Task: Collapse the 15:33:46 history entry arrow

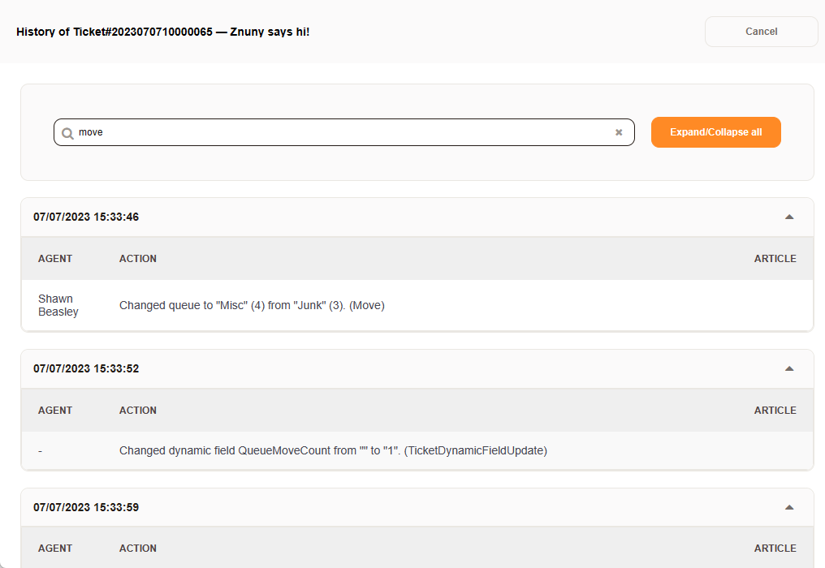Action: [789, 217]
